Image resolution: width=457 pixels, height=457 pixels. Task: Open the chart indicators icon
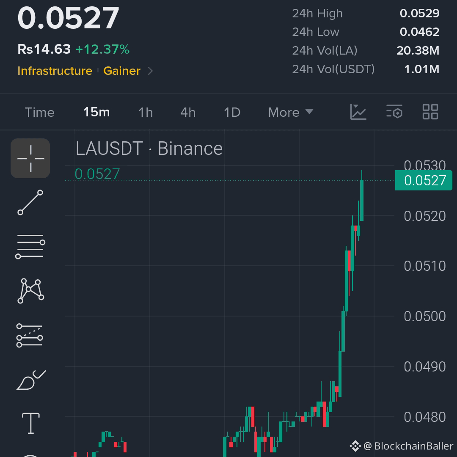click(358, 112)
